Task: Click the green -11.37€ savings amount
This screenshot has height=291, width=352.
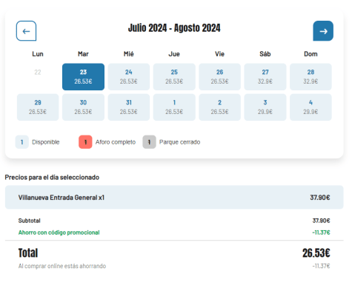Action: pyautogui.click(x=321, y=233)
